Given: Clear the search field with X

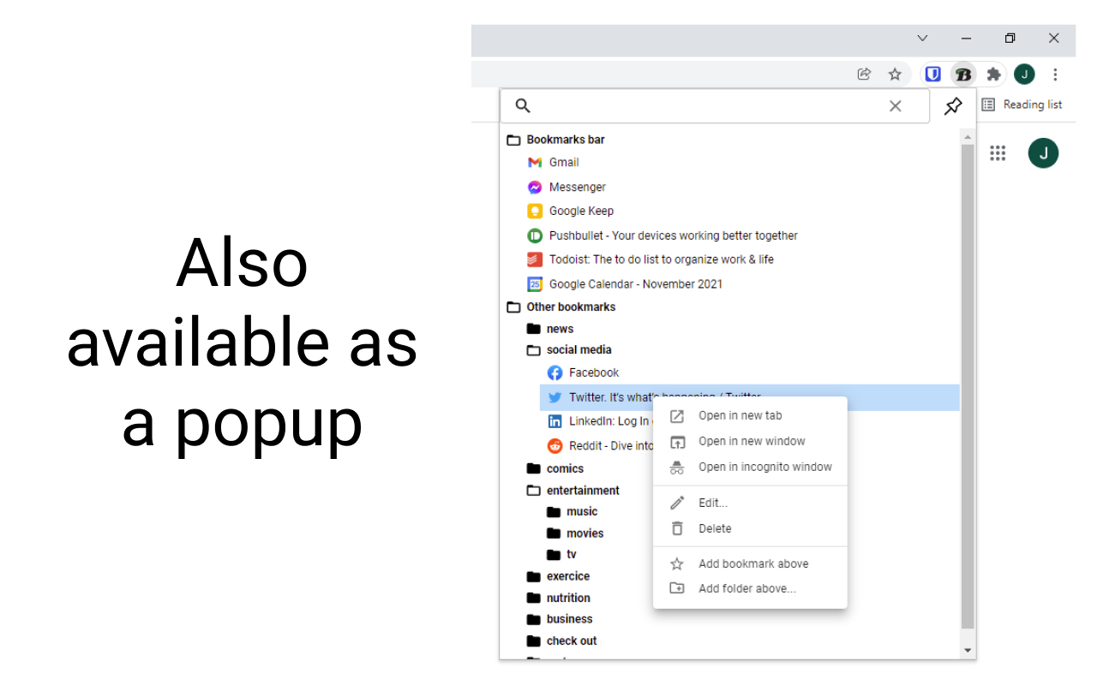Looking at the screenshot, I should tap(895, 106).
